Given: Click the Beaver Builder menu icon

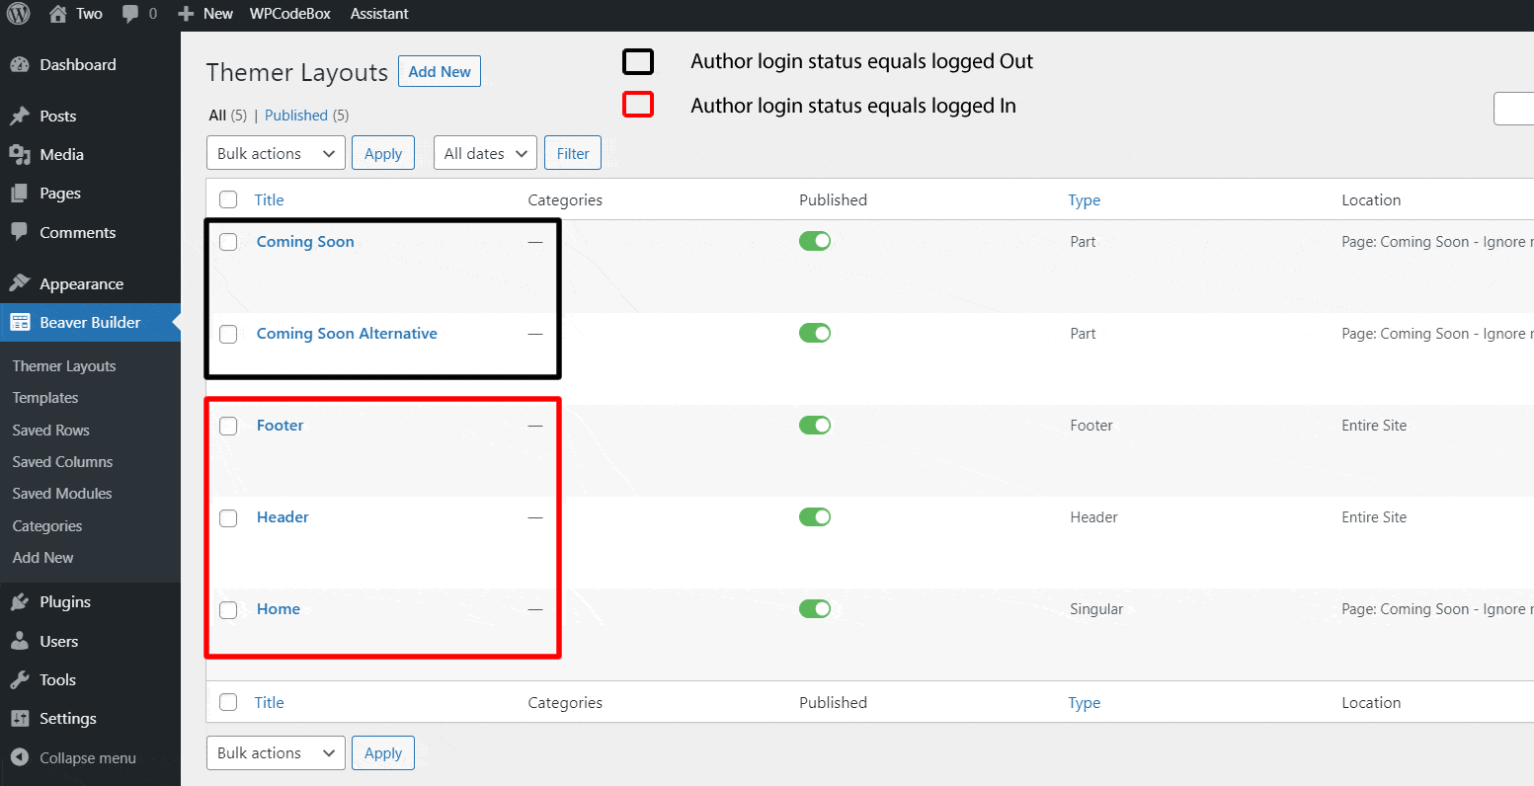Looking at the screenshot, I should point(20,323).
